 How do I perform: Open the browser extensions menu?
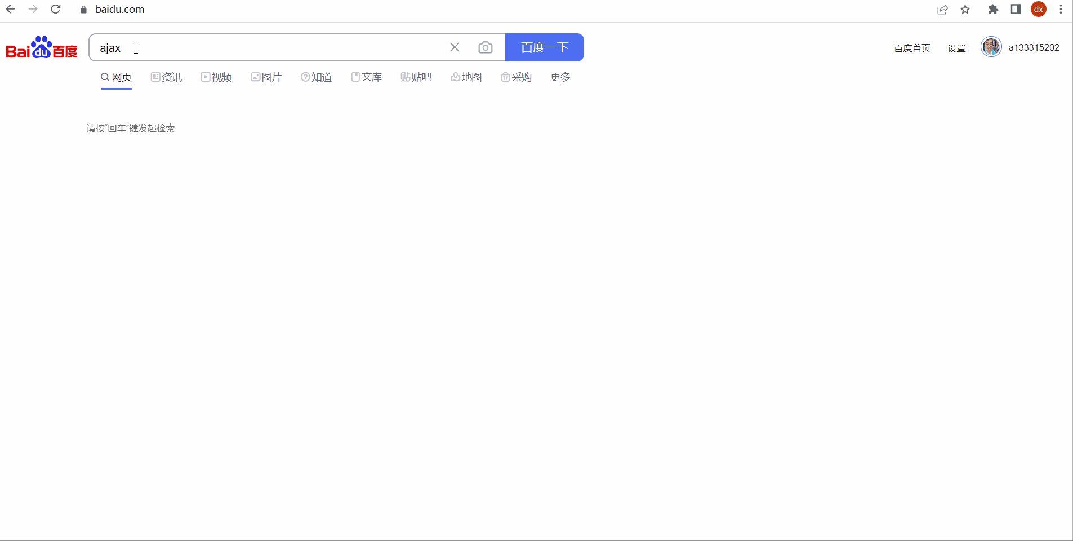coord(993,10)
